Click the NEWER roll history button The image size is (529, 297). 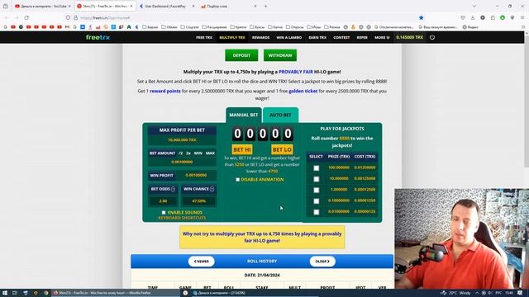201,262
